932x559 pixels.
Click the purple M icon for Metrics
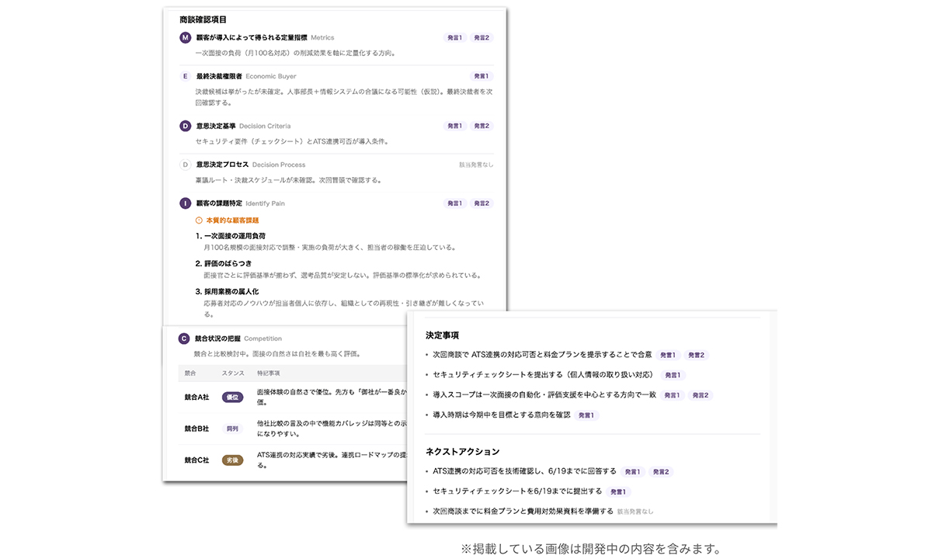[x=185, y=37]
